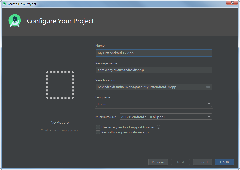240x170 pixels.
Task: Click the Package name field
Action: (154, 70)
